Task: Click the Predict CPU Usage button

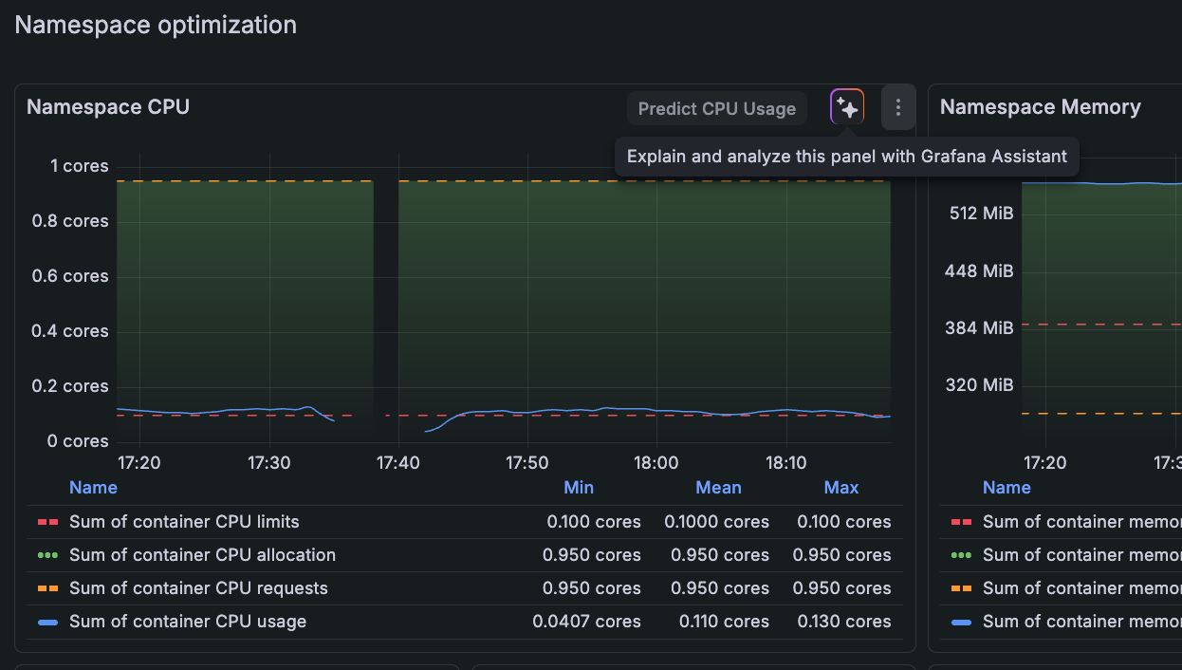Action: (716, 108)
